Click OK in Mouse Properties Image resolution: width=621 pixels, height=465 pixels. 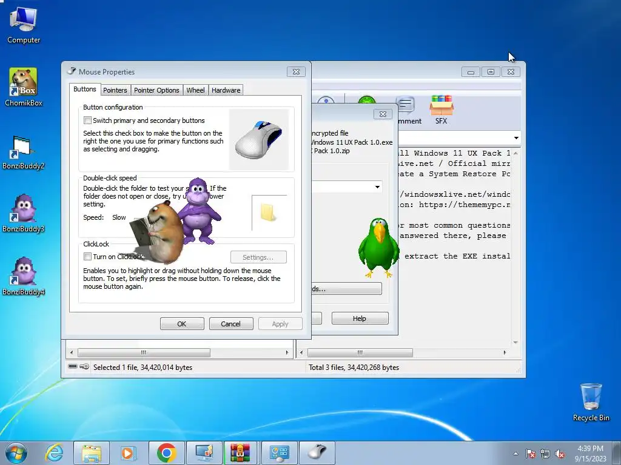(182, 324)
